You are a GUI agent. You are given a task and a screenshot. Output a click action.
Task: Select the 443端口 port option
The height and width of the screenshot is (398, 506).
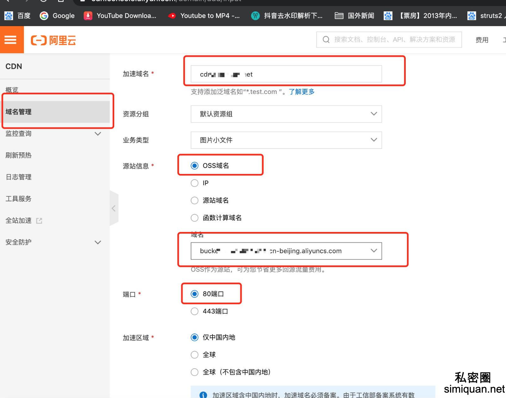(x=194, y=311)
